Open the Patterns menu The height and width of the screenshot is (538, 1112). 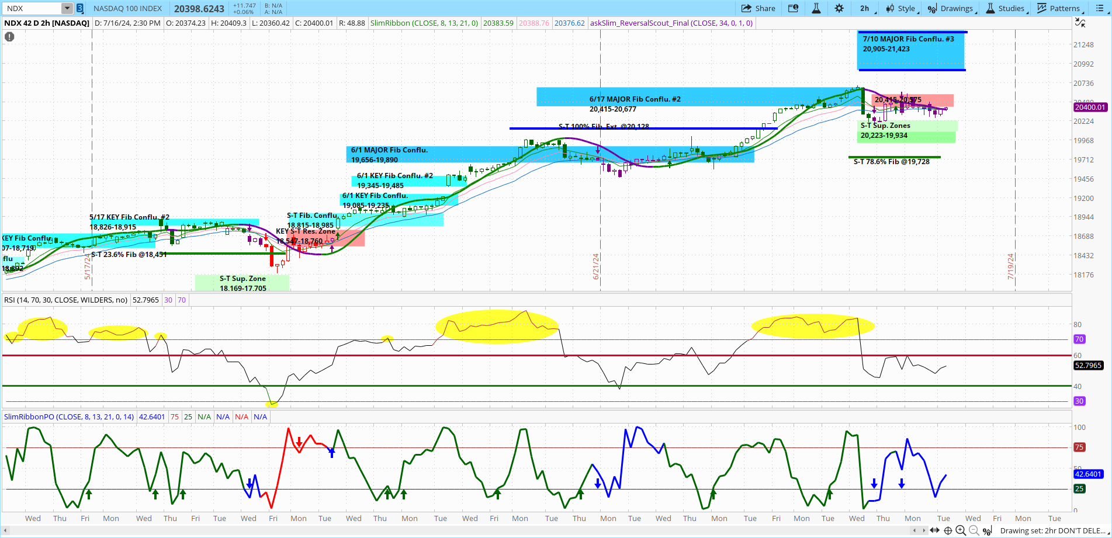(x=1059, y=8)
